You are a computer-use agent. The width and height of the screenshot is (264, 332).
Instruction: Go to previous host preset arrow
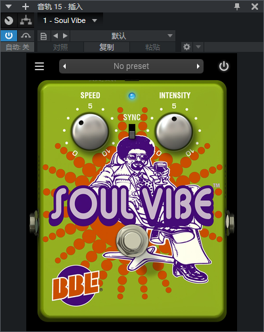(56, 36)
